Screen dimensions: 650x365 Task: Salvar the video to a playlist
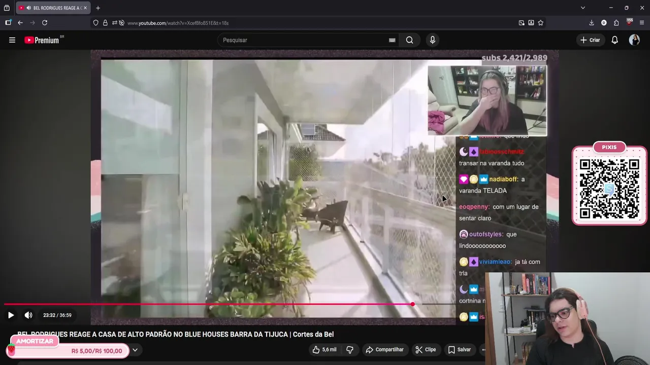click(460, 349)
